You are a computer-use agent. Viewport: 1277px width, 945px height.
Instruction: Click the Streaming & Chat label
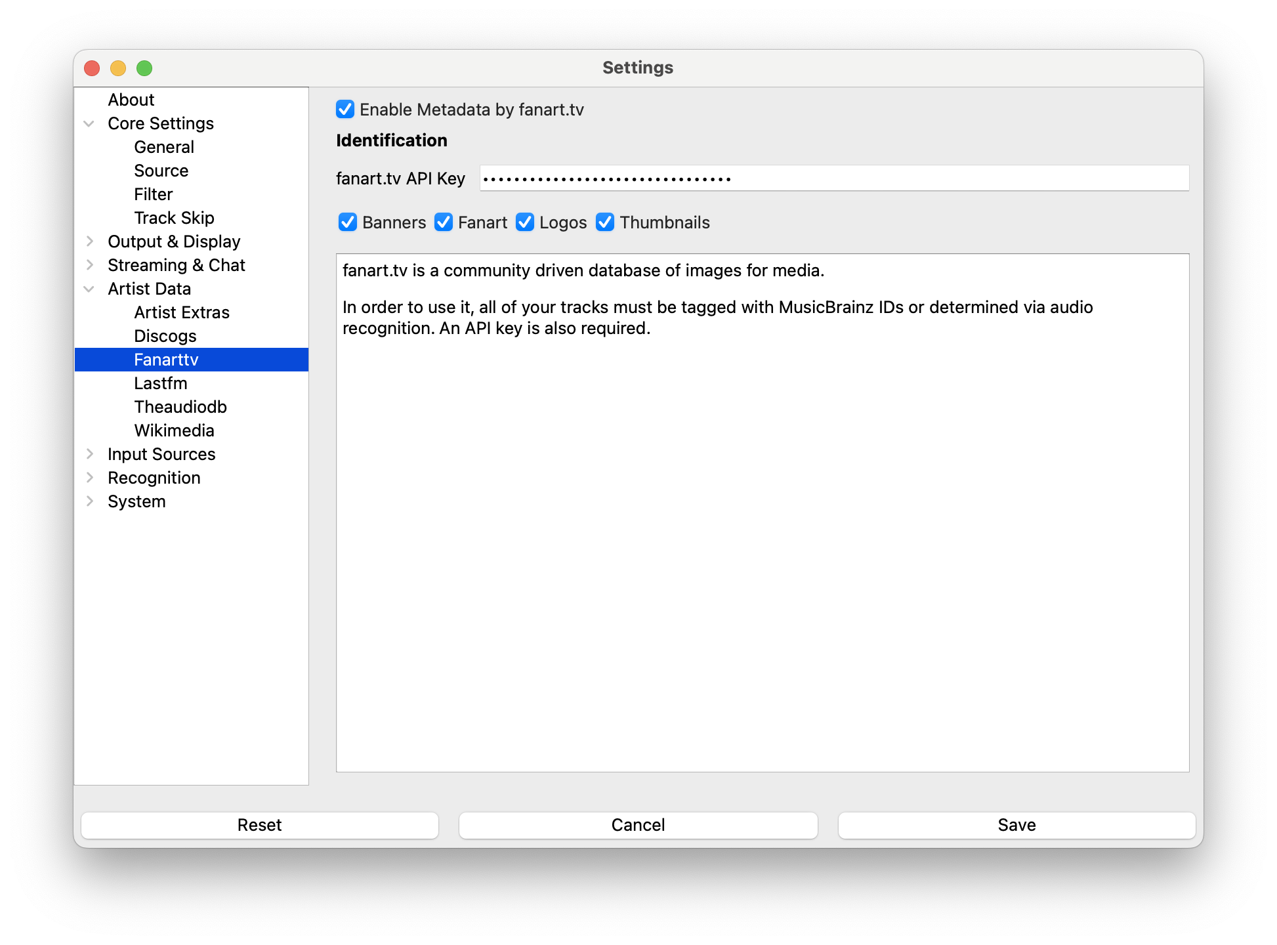(x=177, y=265)
